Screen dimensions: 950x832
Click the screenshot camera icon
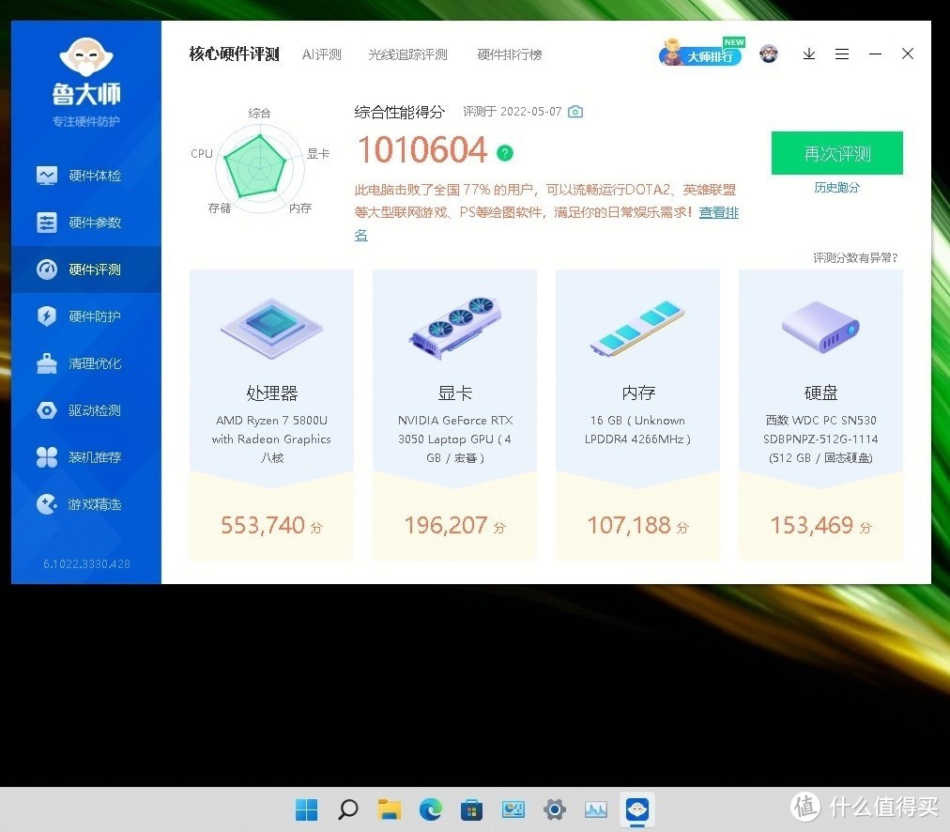575,112
